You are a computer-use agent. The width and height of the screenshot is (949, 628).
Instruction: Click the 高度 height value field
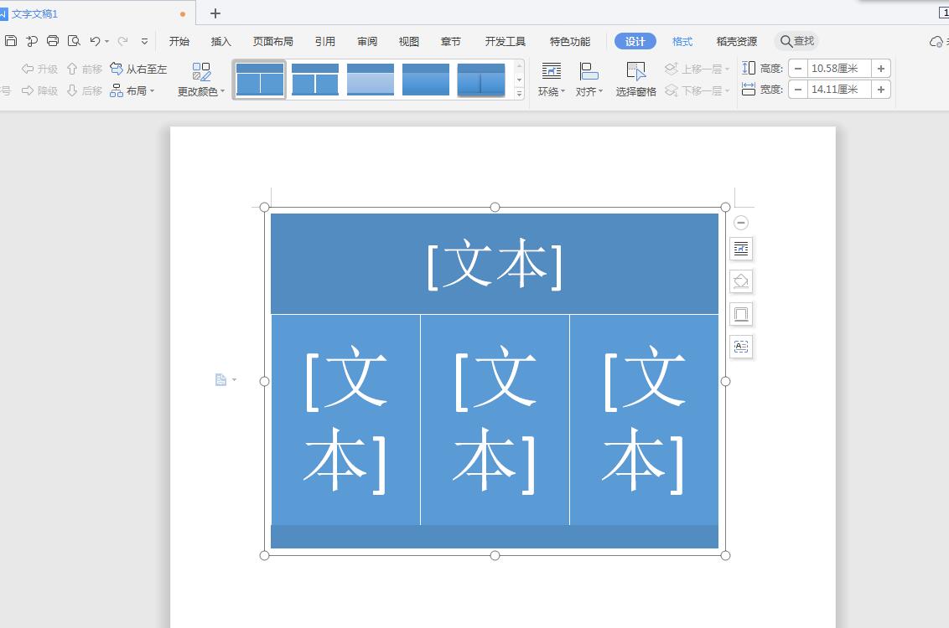point(835,68)
